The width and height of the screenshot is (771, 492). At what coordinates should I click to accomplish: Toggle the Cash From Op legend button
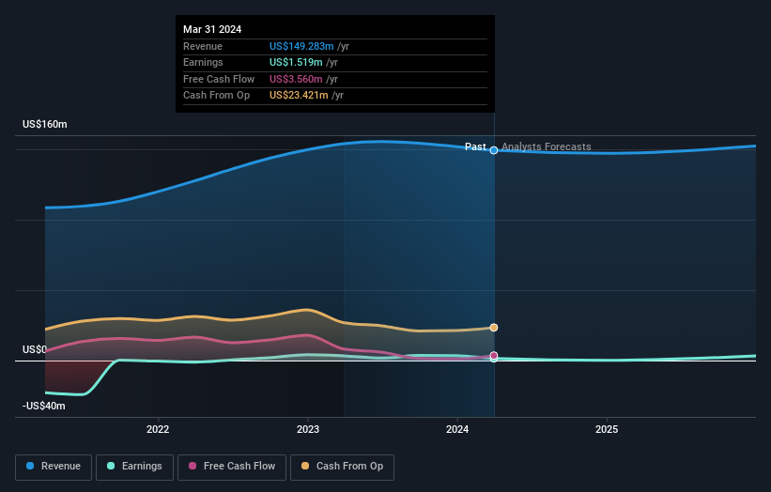pyautogui.click(x=342, y=467)
